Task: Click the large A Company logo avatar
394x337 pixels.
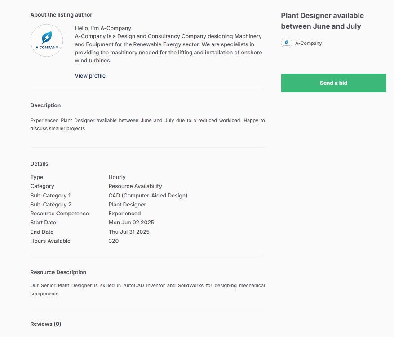Action: [47, 40]
